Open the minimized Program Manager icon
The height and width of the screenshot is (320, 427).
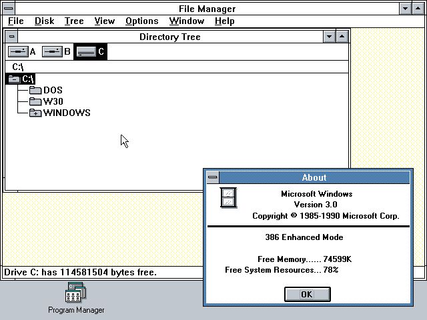click(75, 293)
